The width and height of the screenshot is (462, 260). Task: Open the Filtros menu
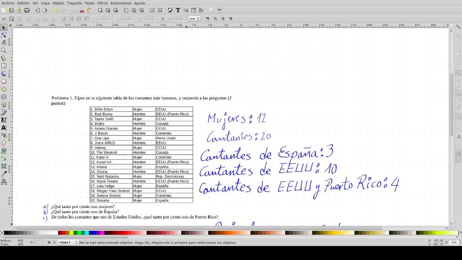103,3
